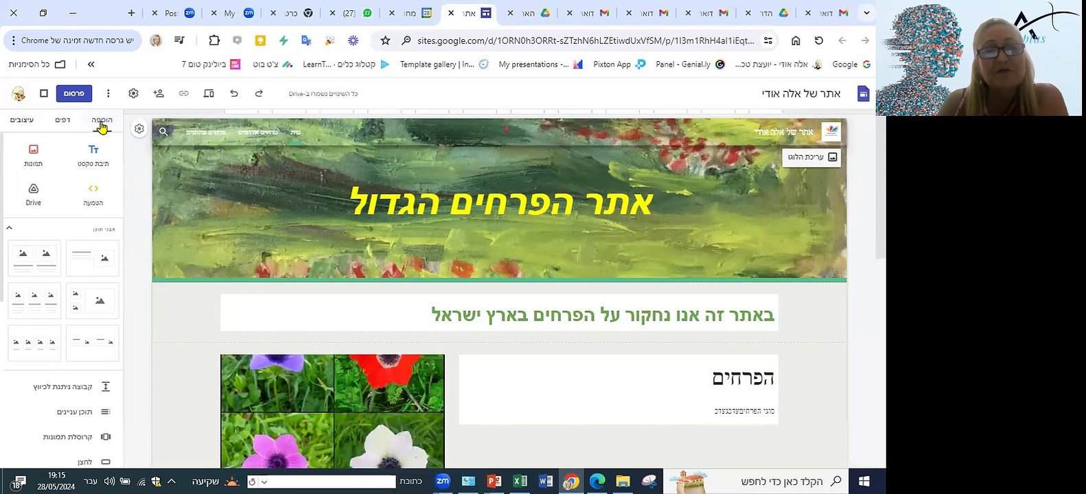Undo the last action

[x=234, y=93]
